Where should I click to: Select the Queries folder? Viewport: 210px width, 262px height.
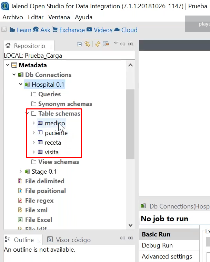click(x=49, y=94)
